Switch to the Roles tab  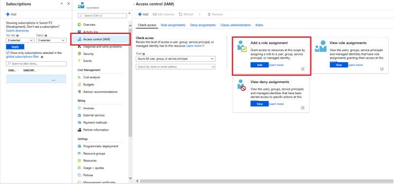click(x=259, y=25)
